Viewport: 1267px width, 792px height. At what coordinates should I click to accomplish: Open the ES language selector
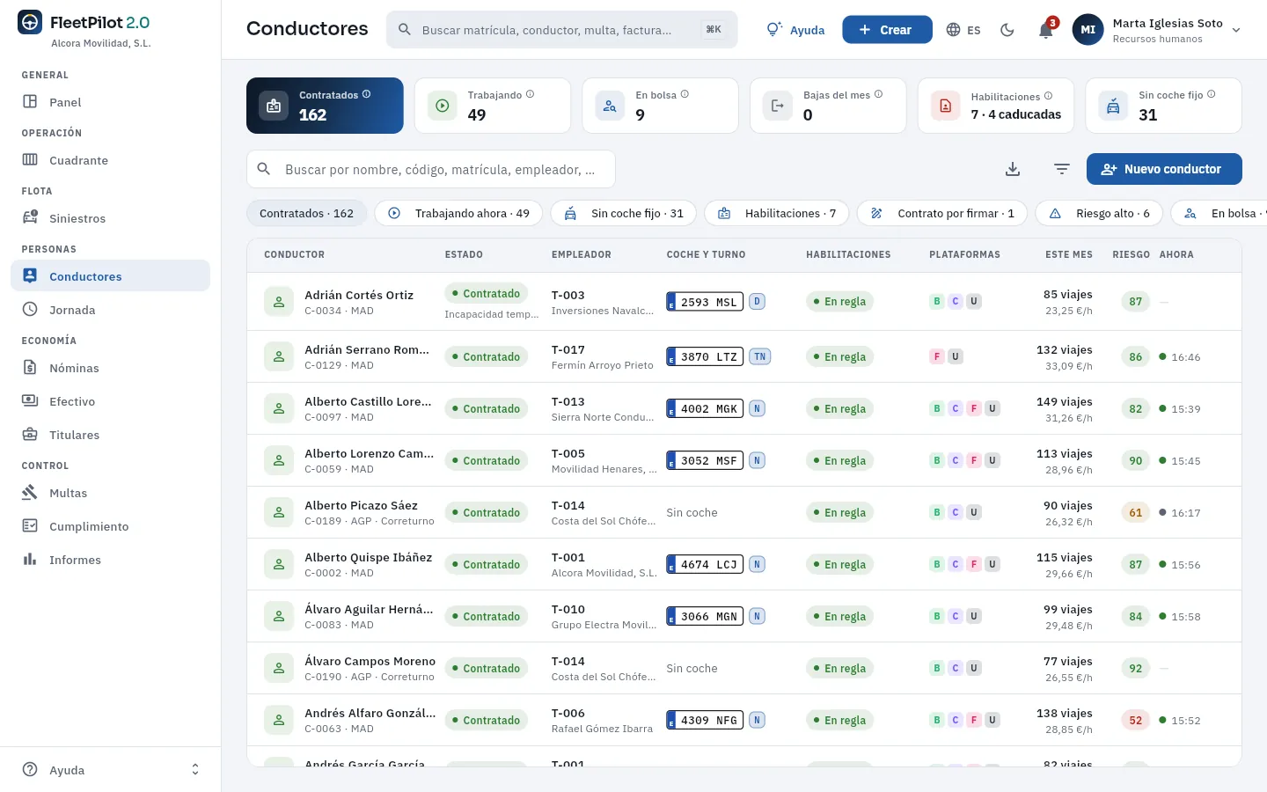[x=963, y=30]
